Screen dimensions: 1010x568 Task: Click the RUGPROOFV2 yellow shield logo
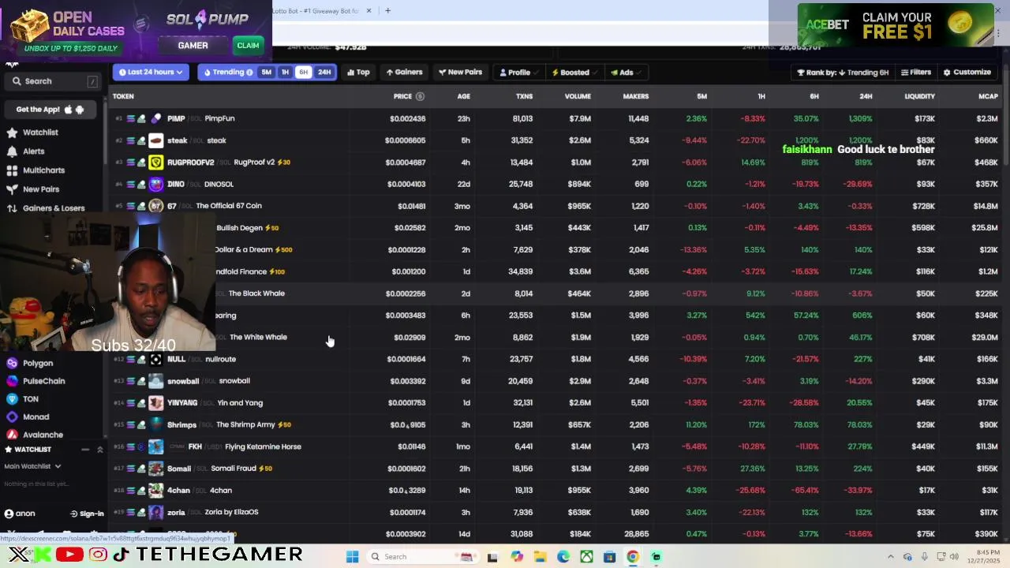pos(156,163)
